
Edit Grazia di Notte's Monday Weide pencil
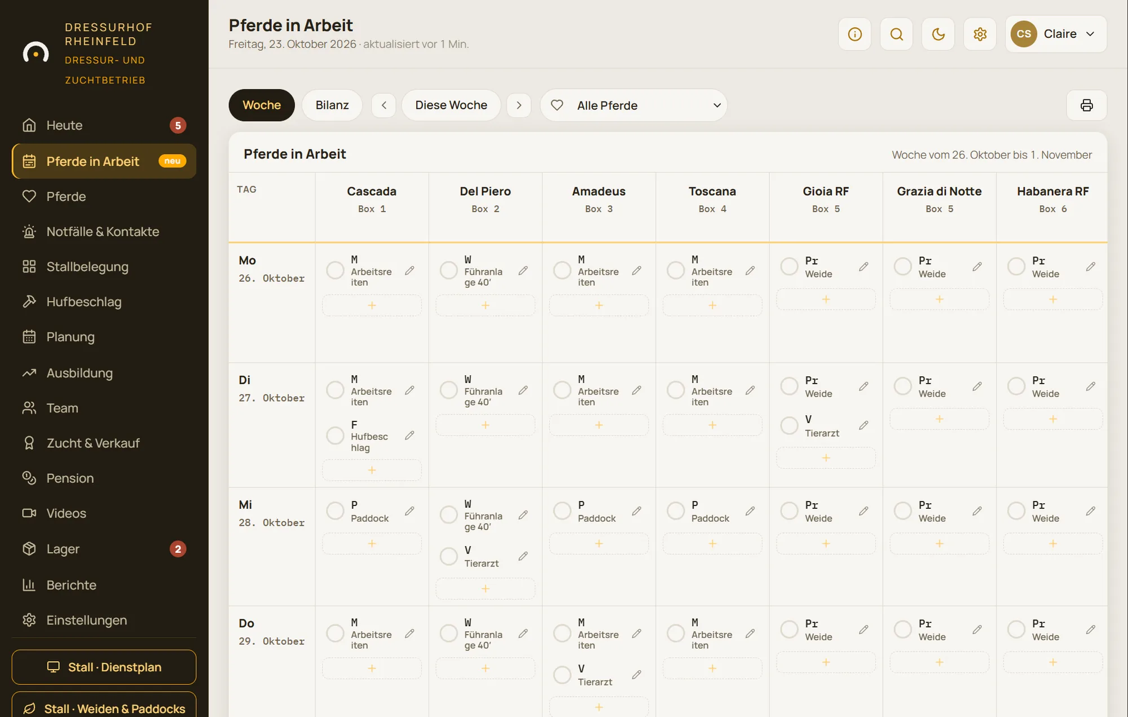(x=977, y=267)
